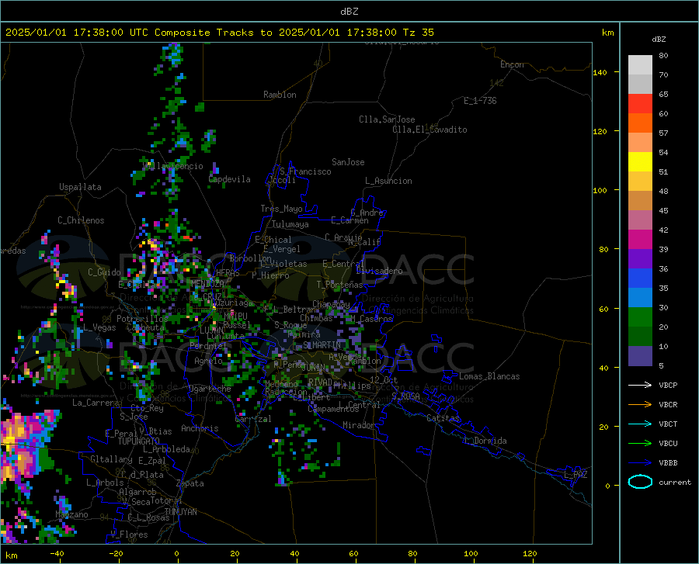Click the Ramblon label near top
Viewport: 699px width, 564px height.
(x=280, y=95)
